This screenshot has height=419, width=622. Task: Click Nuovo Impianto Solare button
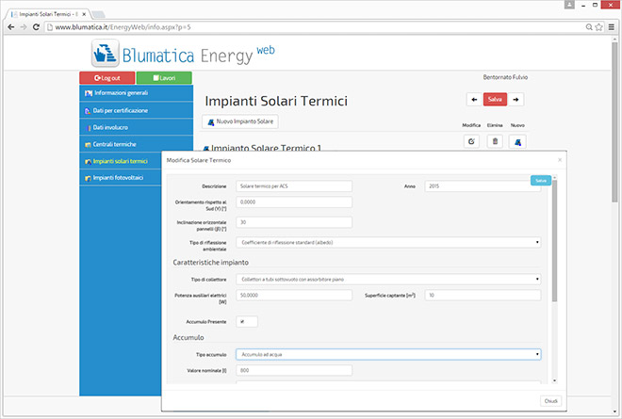240,121
